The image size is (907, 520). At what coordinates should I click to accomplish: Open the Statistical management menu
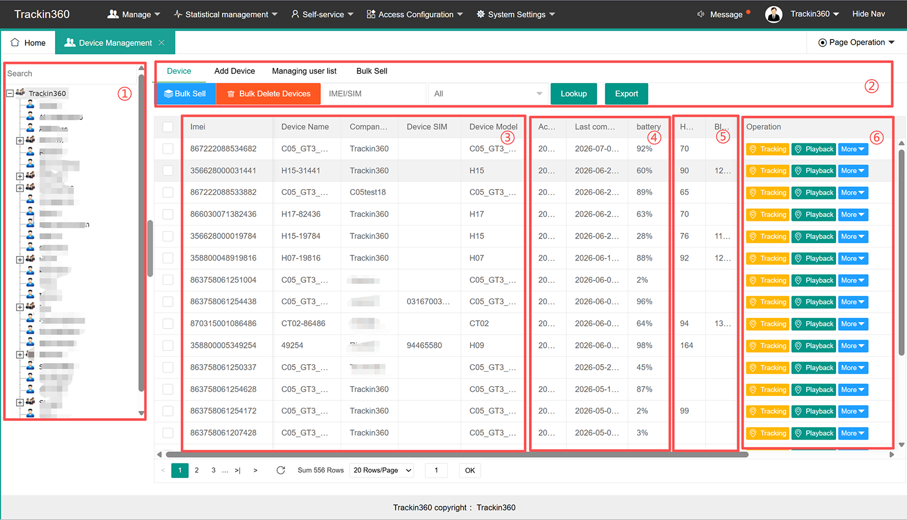click(x=226, y=14)
